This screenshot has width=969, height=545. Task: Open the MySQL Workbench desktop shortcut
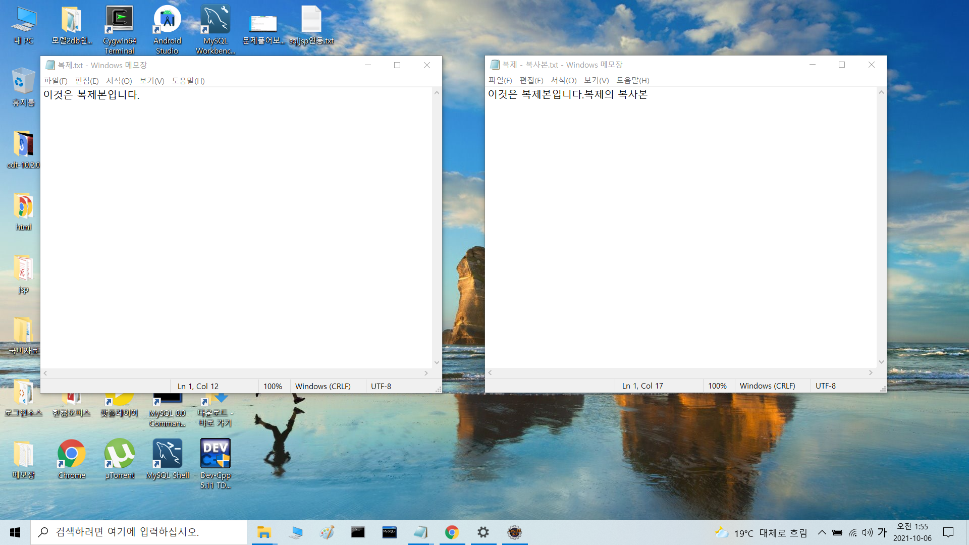tap(216, 20)
